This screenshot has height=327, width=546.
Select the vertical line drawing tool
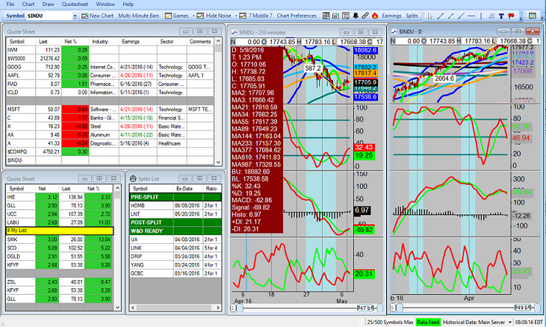pyautogui.click(x=481, y=16)
